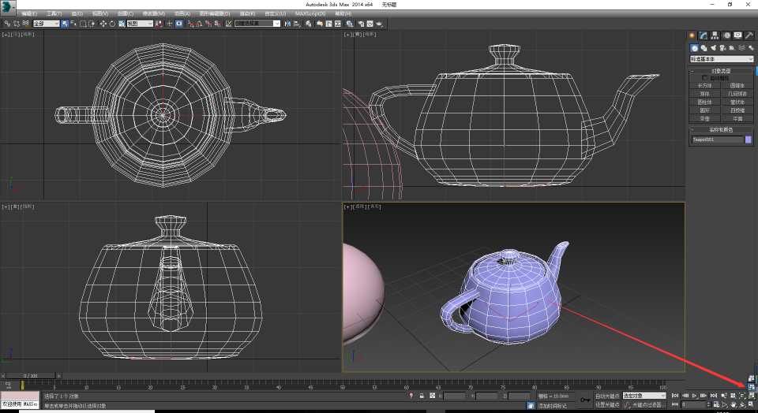
Task: Switch to the Utilities hammer tab
Action: [749, 35]
